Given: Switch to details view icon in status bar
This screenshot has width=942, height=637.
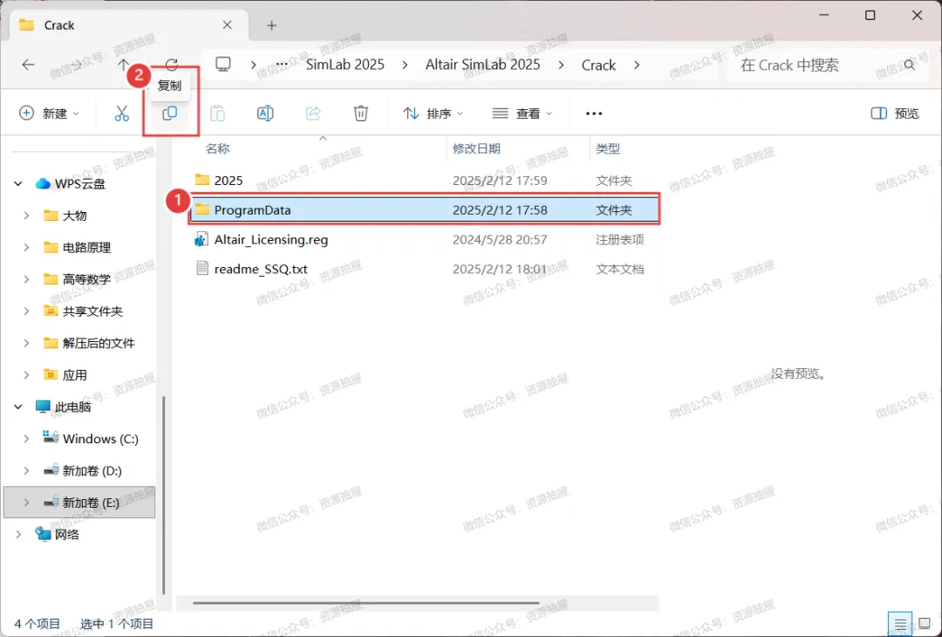Looking at the screenshot, I should pyautogui.click(x=900, y=625).
